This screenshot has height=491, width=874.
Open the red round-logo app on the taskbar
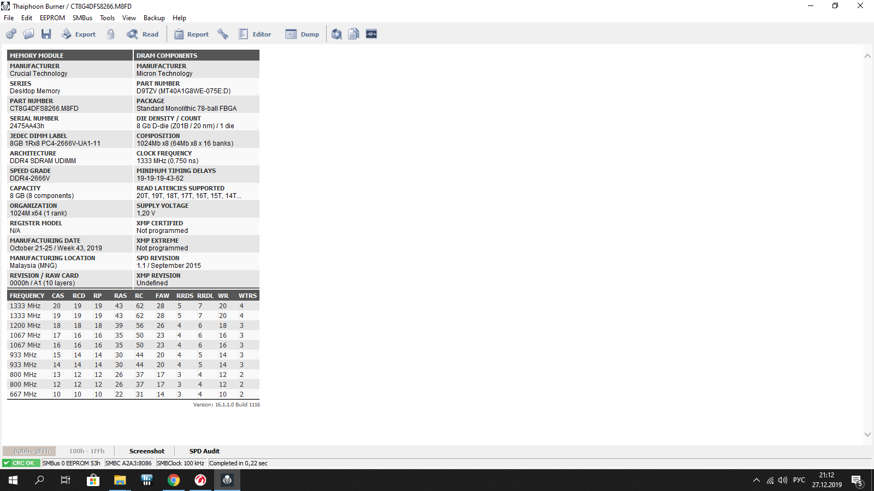(x=200, y=480)
